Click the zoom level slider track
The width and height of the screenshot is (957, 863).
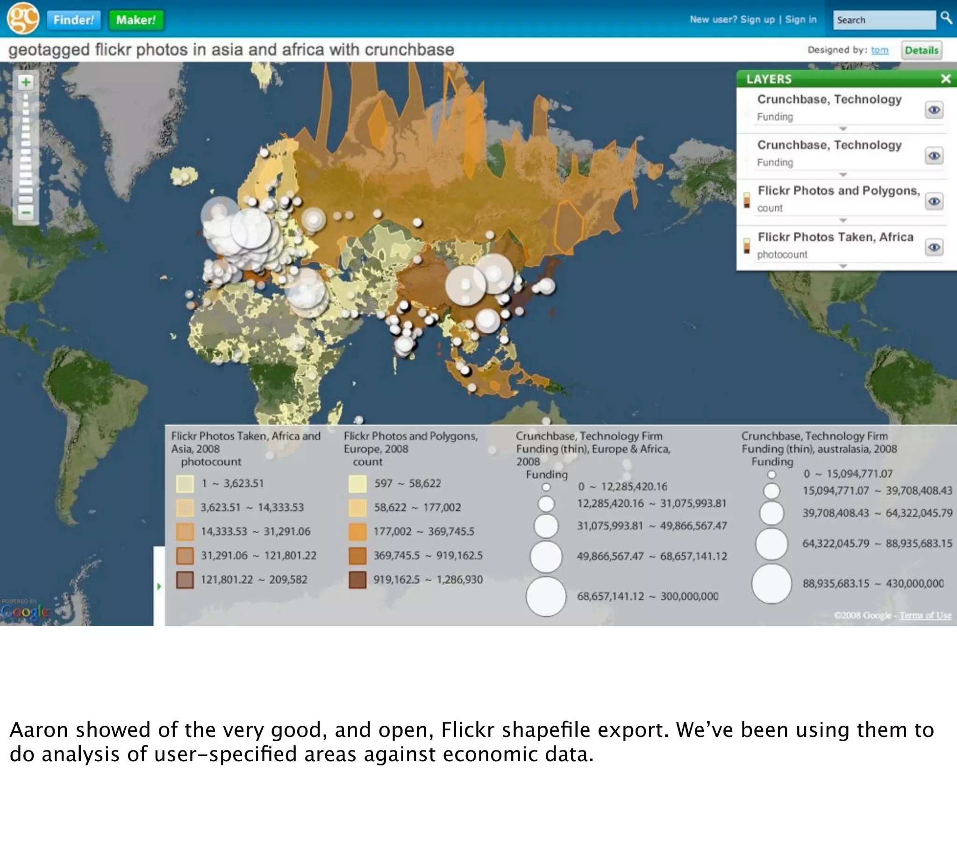point(26,147)
